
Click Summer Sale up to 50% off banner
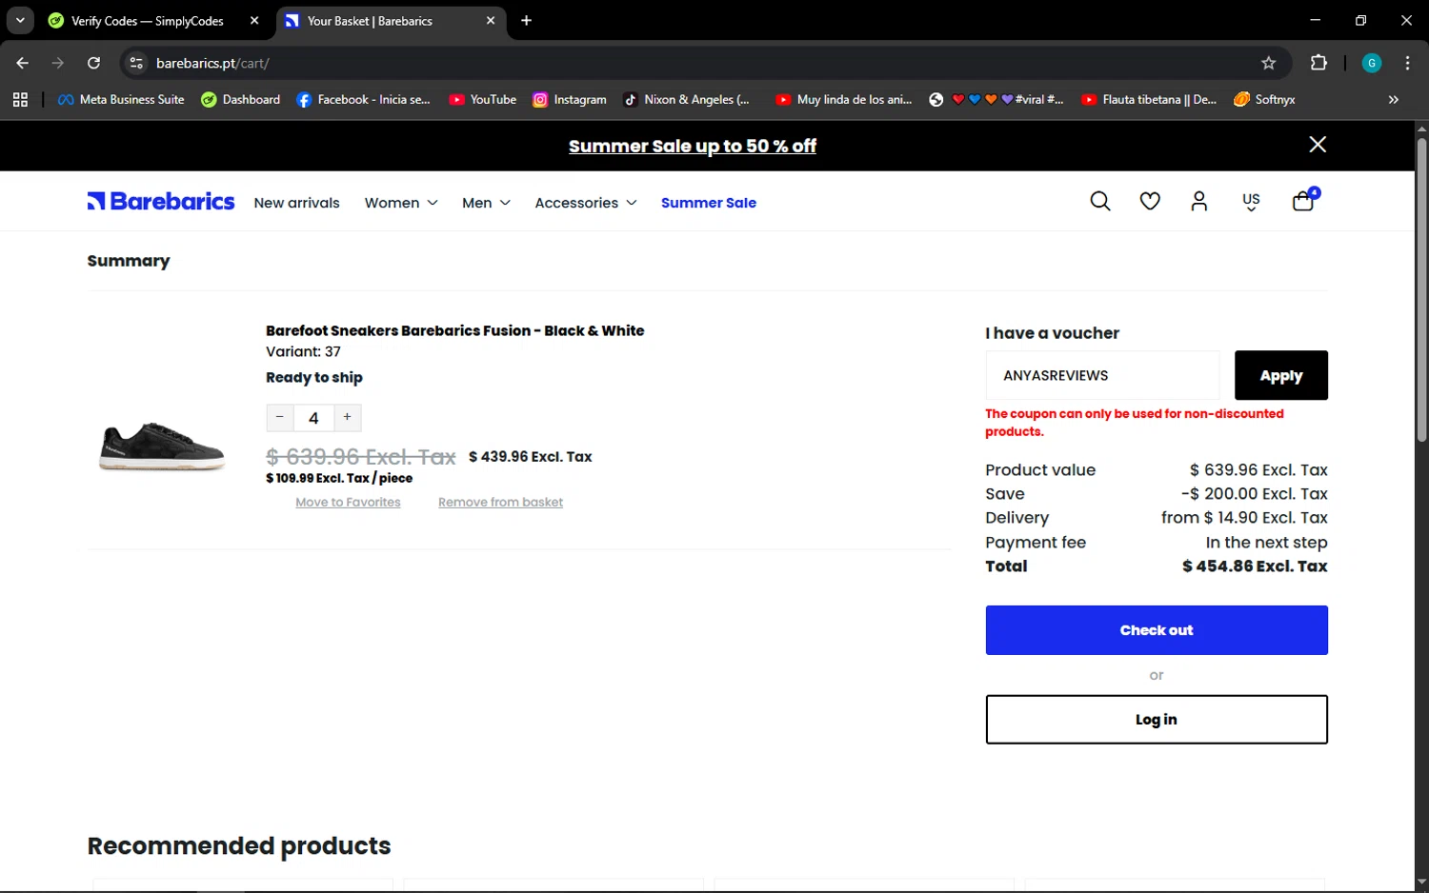693,146
